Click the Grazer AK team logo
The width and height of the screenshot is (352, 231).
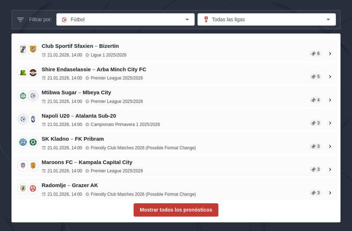tap(33, 188)
